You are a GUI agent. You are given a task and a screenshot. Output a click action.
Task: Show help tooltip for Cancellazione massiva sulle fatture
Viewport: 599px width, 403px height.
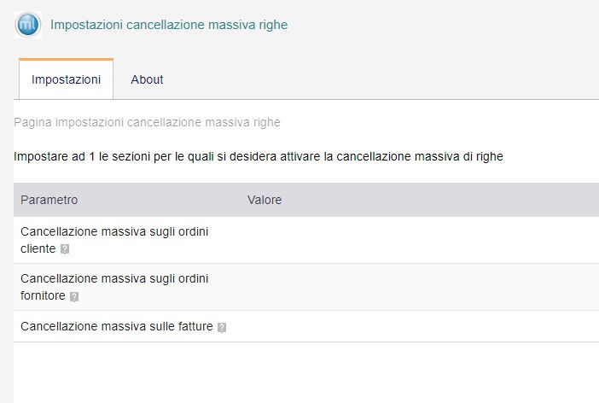(222, 327)
